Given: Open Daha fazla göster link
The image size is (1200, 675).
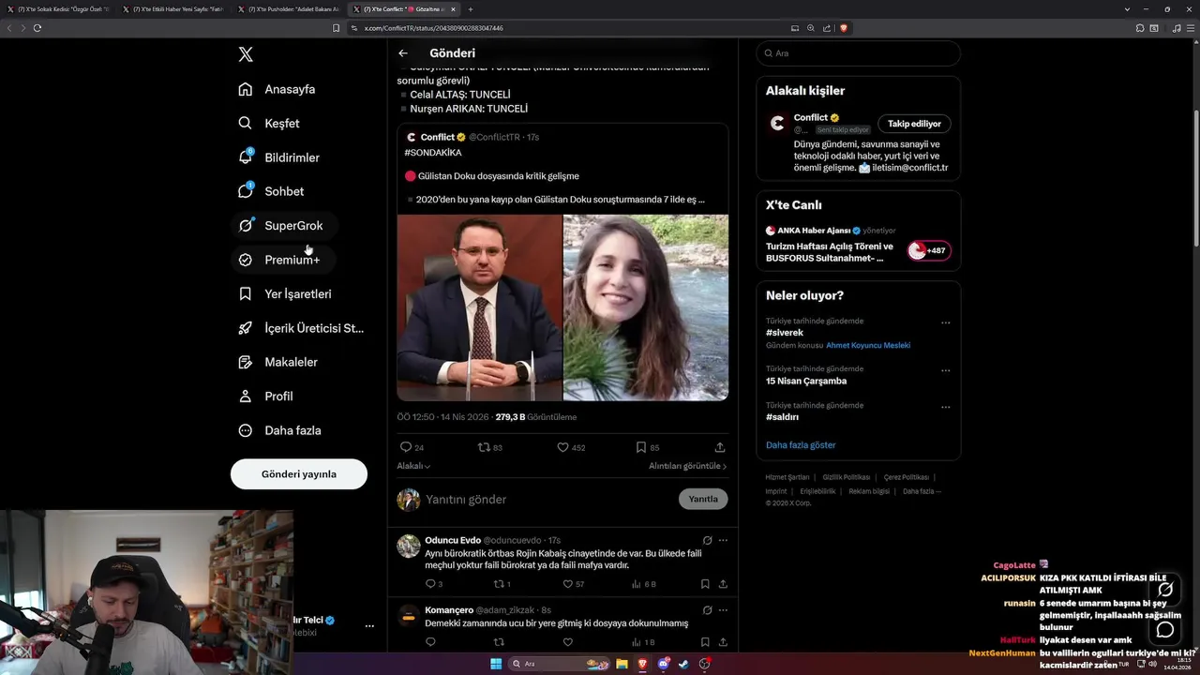Looking at the screenshot, I should (x=801, y=445).
